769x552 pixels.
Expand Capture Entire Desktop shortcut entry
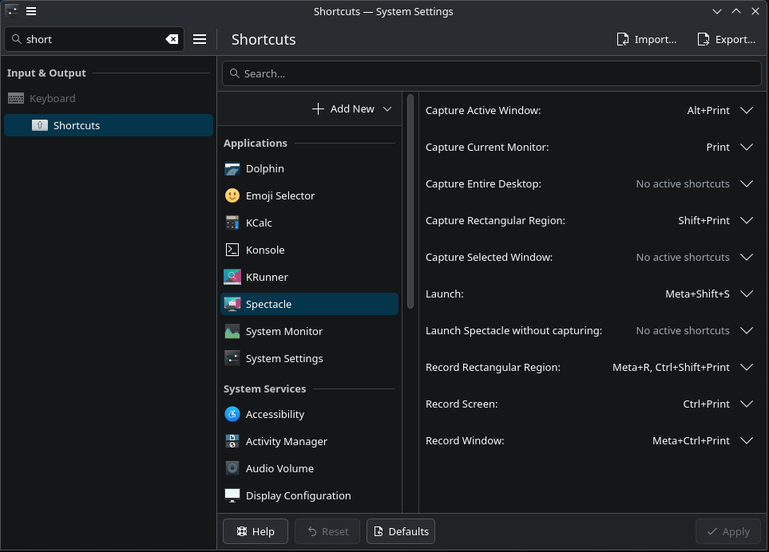coord(747,184)
